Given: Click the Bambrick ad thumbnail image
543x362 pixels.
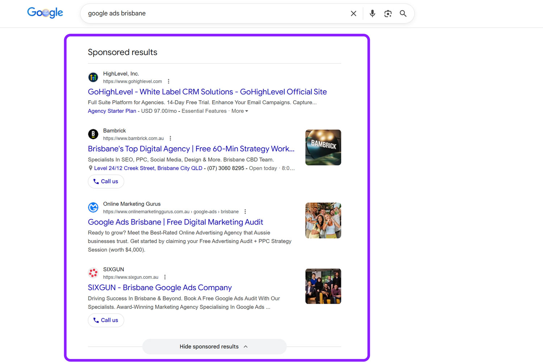Looking at the screenshot, I should 323,147.
